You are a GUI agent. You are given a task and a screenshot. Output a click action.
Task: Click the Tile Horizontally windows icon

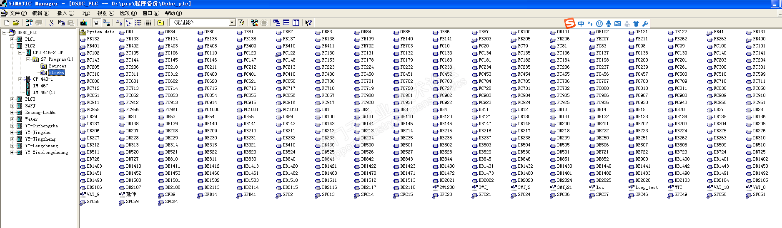coord(286,22)
